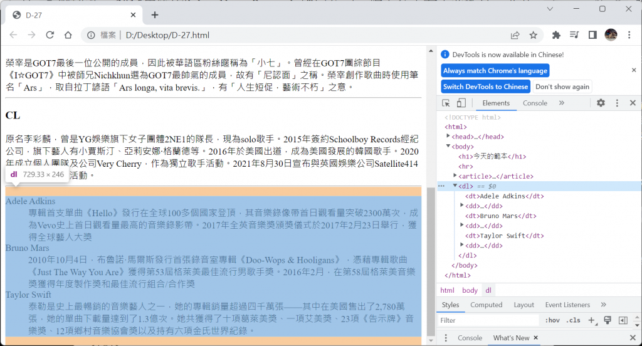The image size is (642, 346).
Task: Select the dt Adele Adkins node
Action: point(505,196)
